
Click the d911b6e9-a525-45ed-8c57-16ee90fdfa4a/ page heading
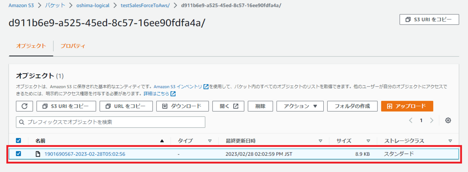pyautogui.click(x=107, y=23)
